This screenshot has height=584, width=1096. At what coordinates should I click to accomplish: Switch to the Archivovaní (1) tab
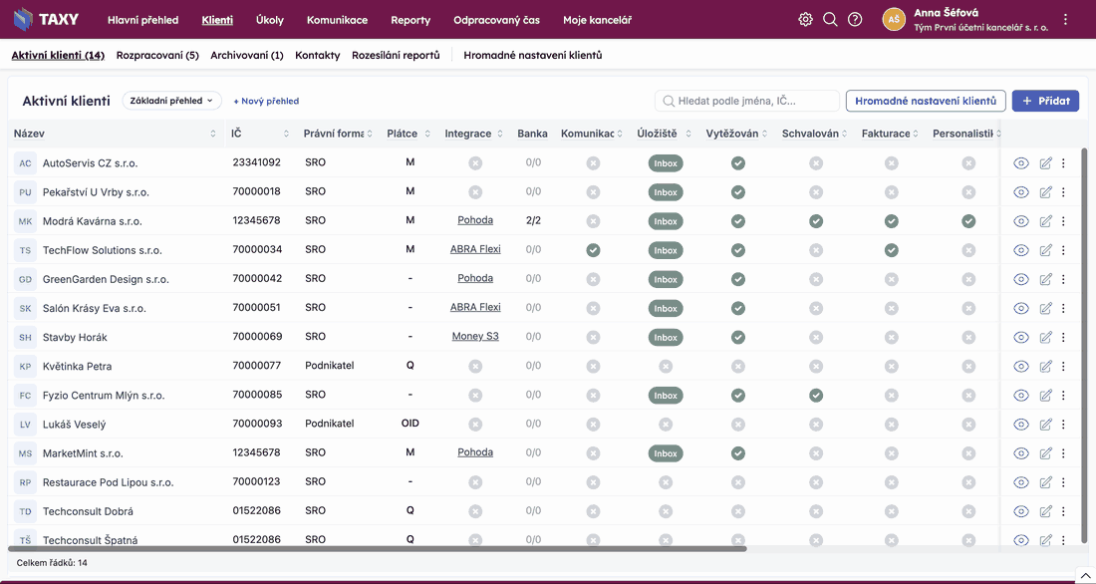coord(247,55)
